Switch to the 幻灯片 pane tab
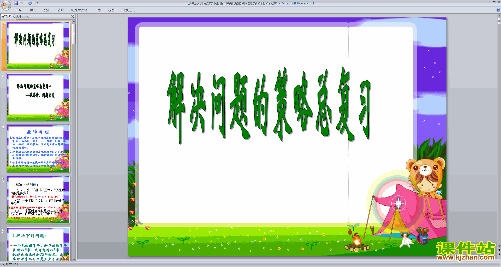 point(7,17)
